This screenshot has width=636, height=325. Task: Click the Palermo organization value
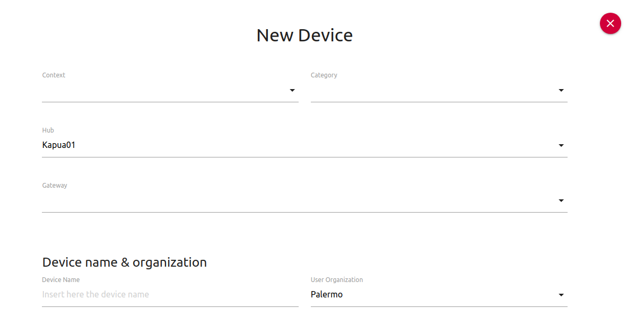[327, 295]
